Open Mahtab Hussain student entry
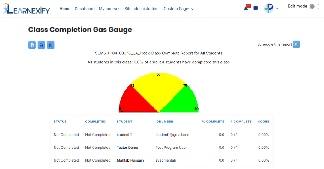The height and width of the screenshot is (169, 324). [130, 160]
